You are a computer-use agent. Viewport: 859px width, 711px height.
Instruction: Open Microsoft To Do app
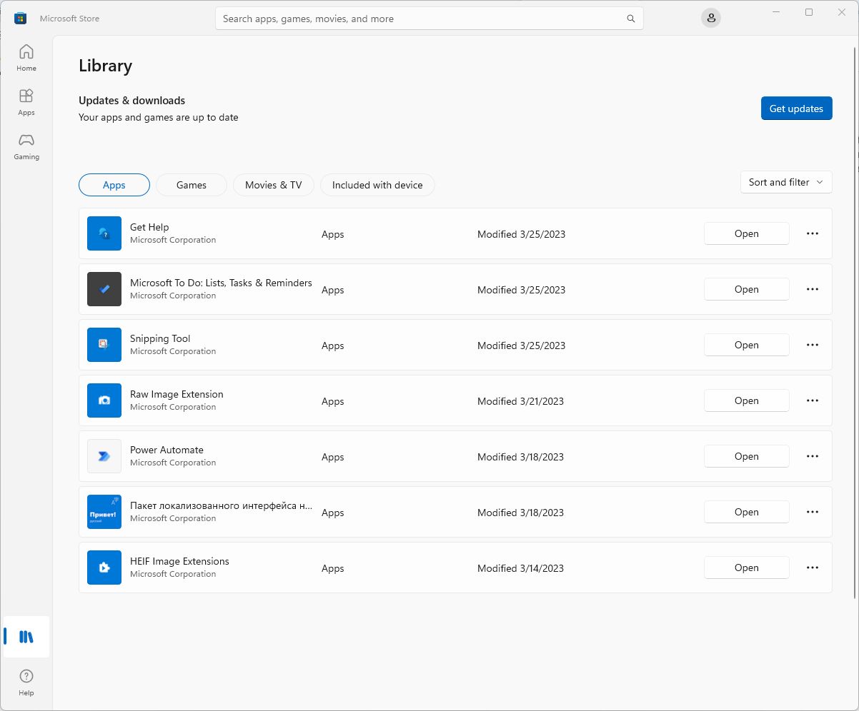point(747,289)
